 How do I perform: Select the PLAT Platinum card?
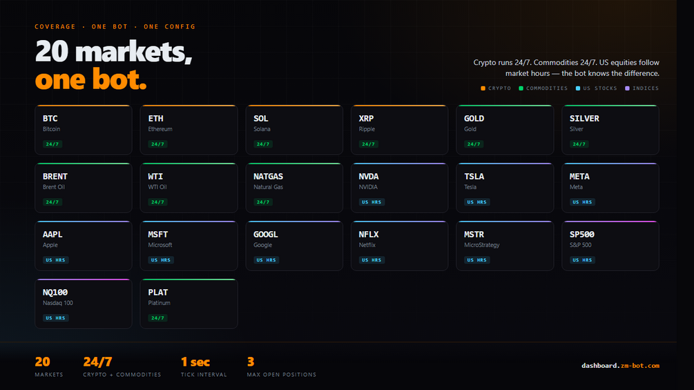[189, 304]
